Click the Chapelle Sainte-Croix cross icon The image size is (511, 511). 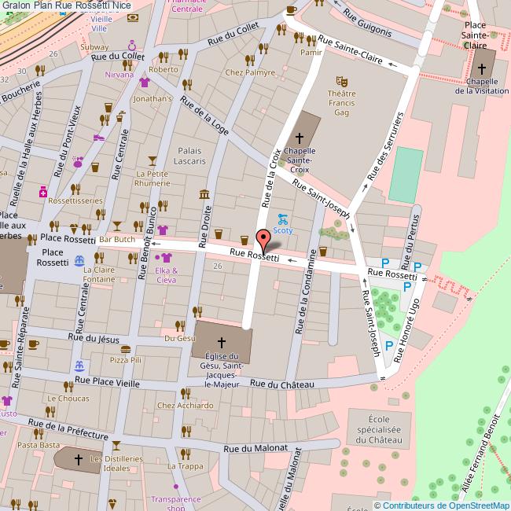[x=300, y=137]
